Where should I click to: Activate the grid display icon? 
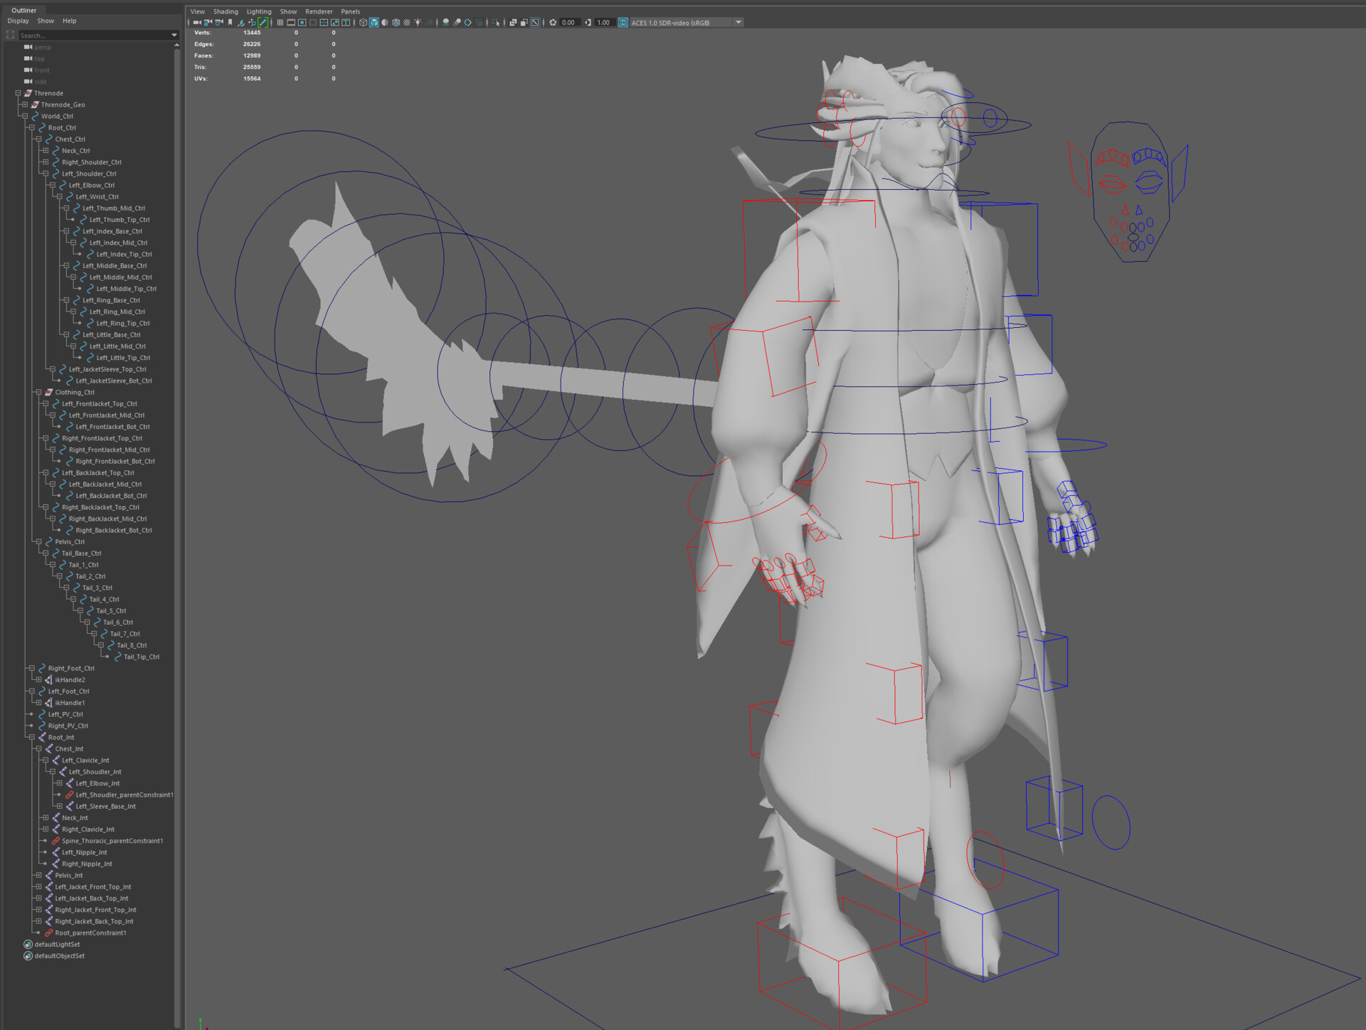[x=280, y=22]
